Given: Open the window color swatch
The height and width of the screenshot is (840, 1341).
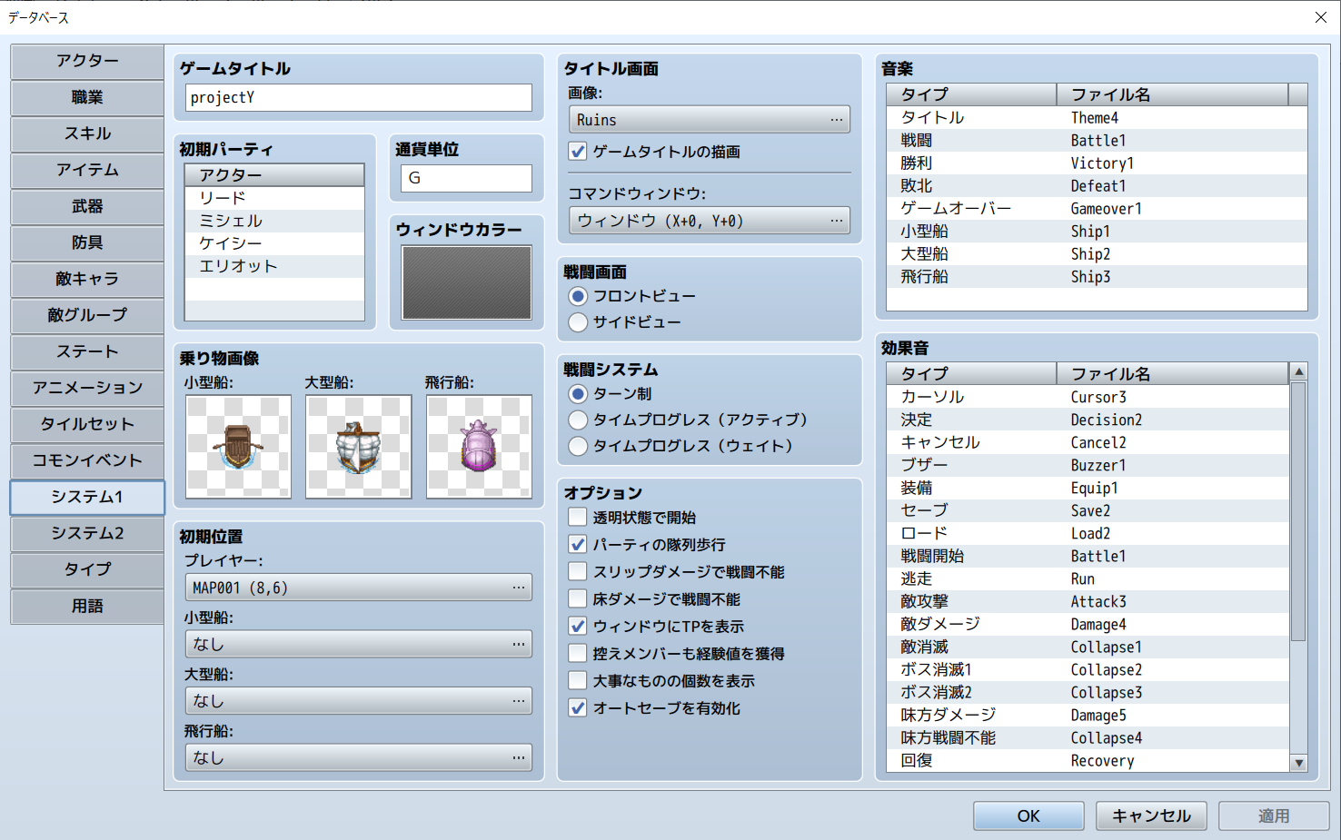Looking at the screenshot, I should (466, 282).
